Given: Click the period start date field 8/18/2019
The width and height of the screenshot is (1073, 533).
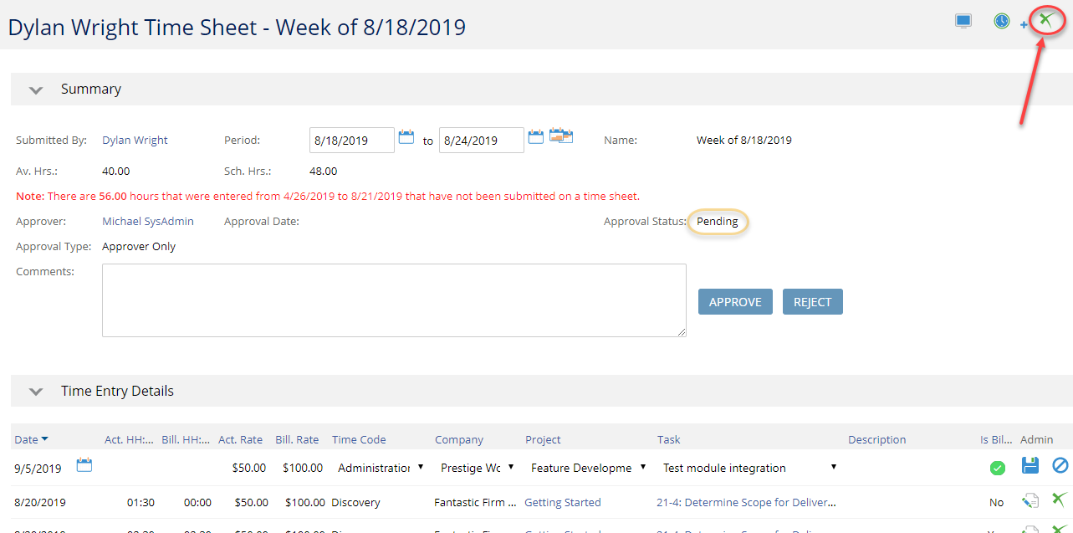Looking at the screenshot, I should point(352,141).
